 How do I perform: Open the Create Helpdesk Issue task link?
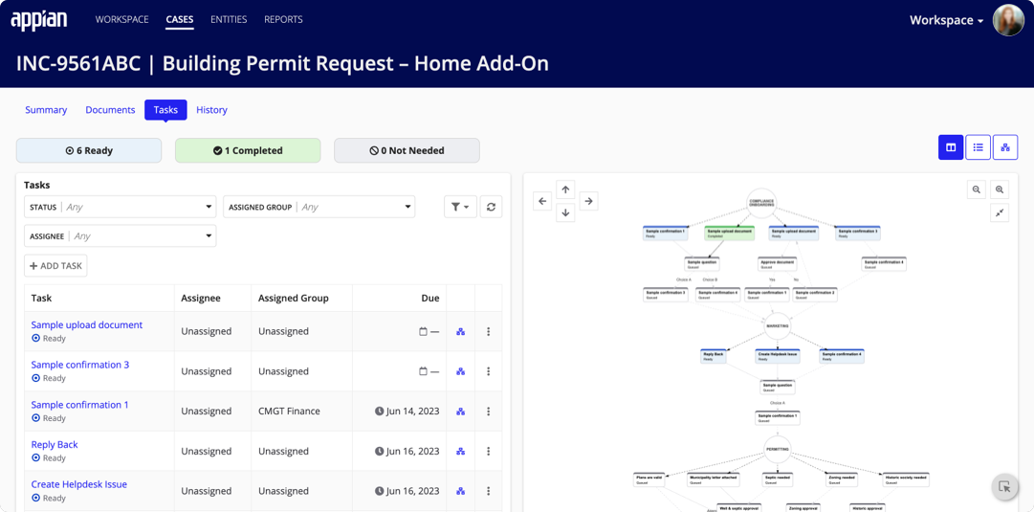78,484
